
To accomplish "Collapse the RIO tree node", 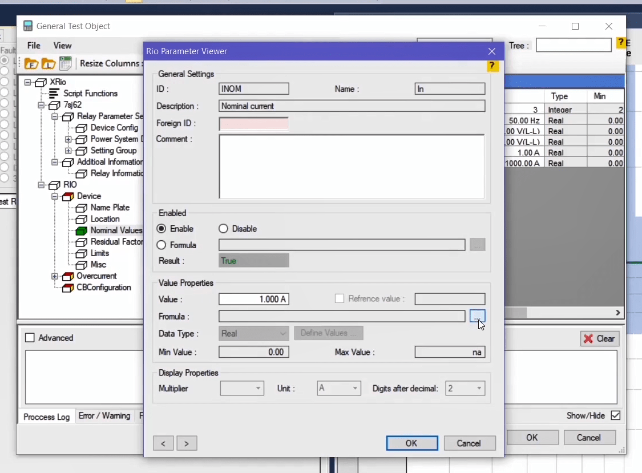I will tap(41, 185).
